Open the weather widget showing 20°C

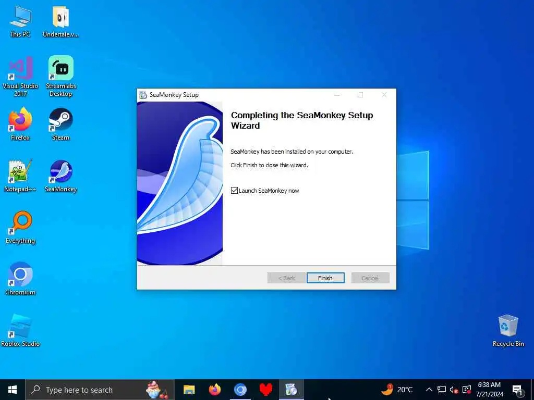pos(397,390)
